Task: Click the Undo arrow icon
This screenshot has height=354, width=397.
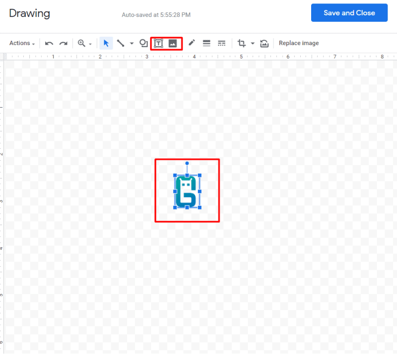Action: click(49, 44)
